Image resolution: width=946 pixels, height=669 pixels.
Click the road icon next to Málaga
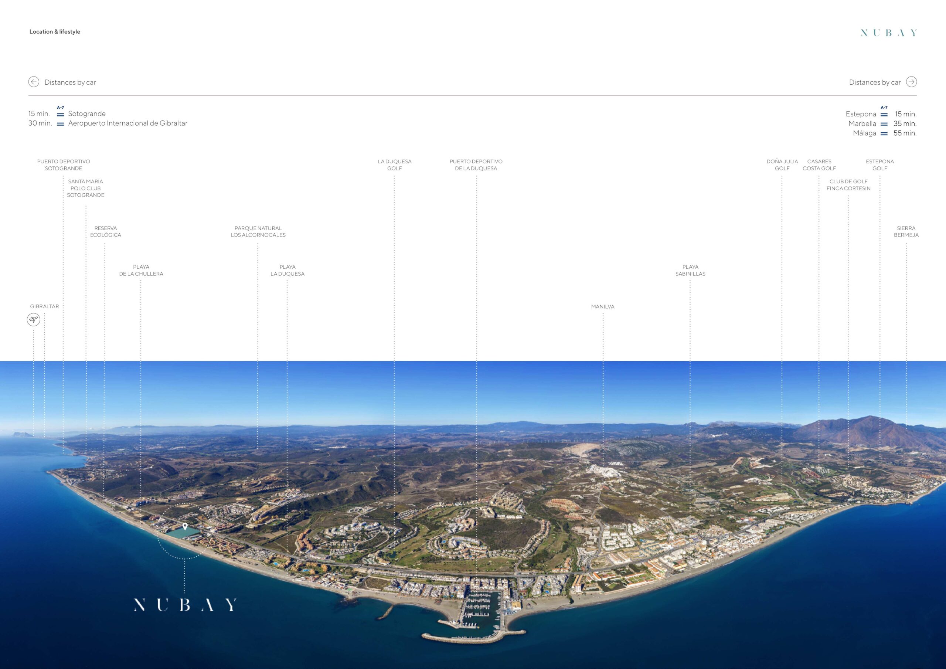[884, 133]
